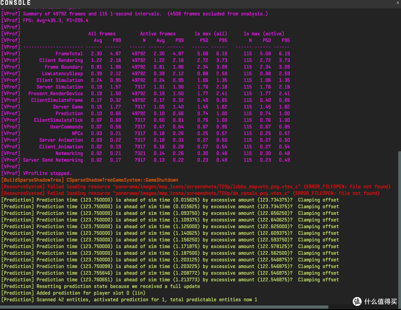Image resolution: width=401 pixels, height=310 pixels.
Task: Click the 'FrameTotal' row label
Action: (69, 54)
